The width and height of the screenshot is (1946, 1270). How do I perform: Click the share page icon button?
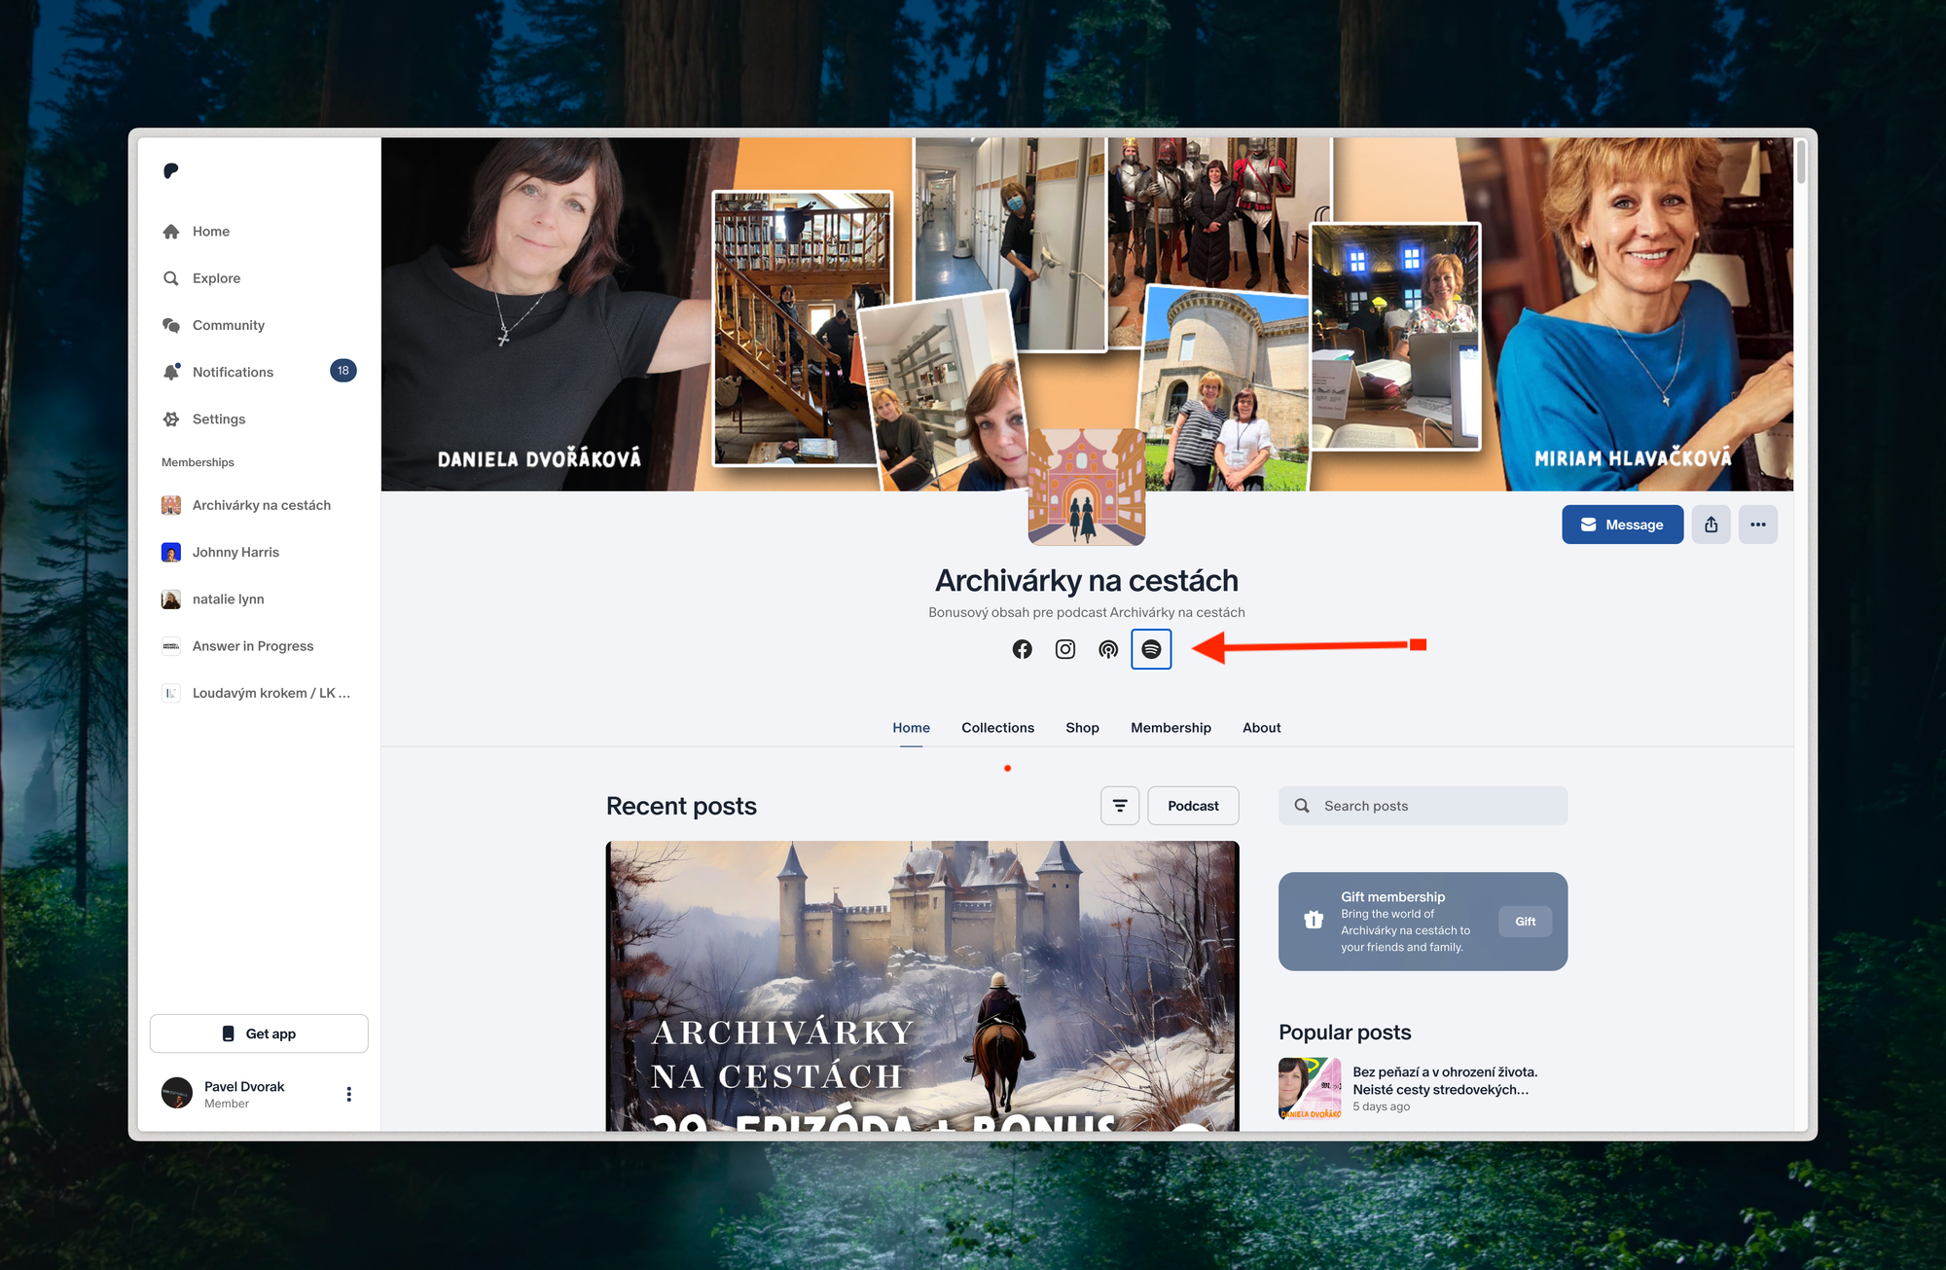(1711, 525)
